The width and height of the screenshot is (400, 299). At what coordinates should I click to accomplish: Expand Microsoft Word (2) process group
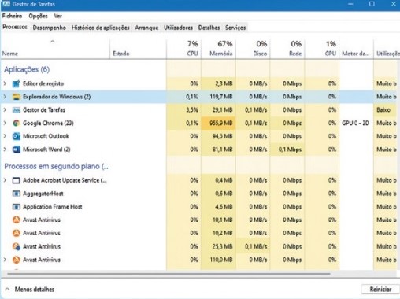pos(5,149)
